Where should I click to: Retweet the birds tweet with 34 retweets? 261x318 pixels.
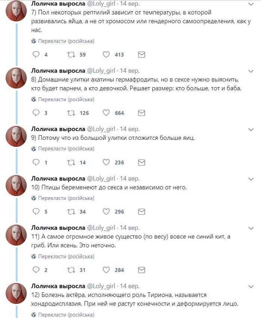(70, 211)
